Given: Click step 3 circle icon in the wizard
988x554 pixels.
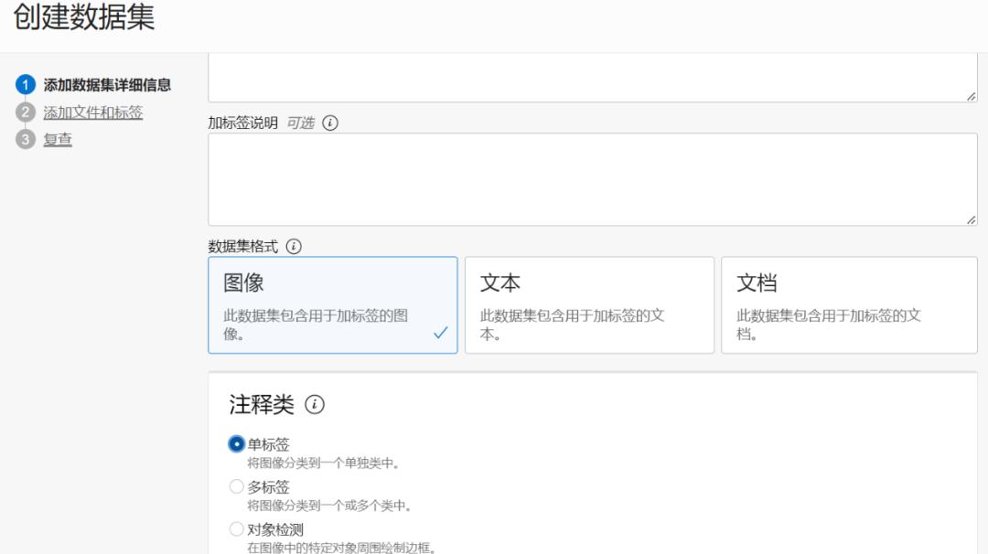Looking at the screenshot, I should pos(26,139).
